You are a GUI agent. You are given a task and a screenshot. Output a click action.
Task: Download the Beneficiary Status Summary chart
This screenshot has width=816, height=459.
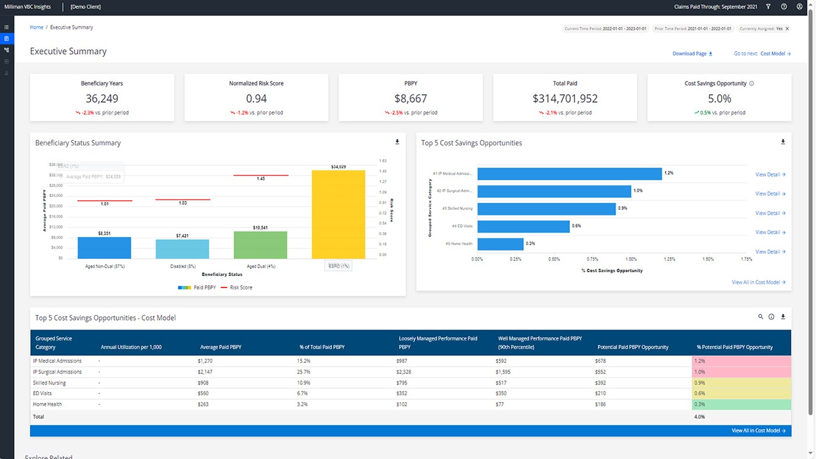398,142
